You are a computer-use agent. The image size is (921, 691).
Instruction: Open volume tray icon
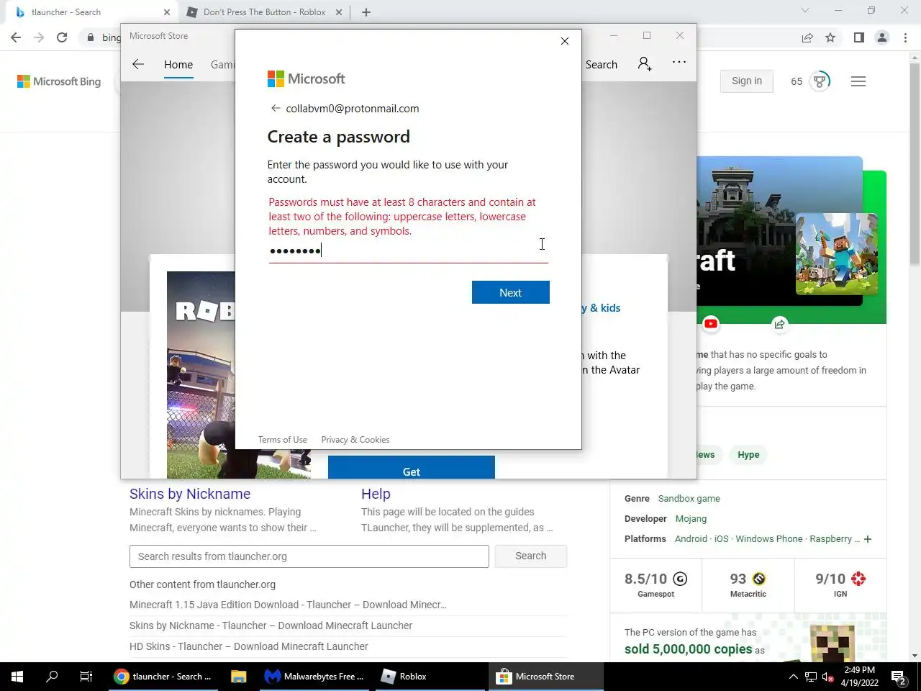[x=828, y=677]
